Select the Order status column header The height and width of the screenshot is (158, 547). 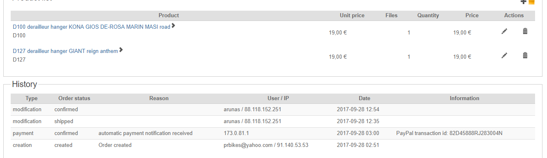tap(74, 98)
